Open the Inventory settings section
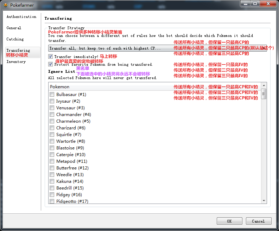The height and width of the screenshot is (231, 279). (x=16, y=62)
